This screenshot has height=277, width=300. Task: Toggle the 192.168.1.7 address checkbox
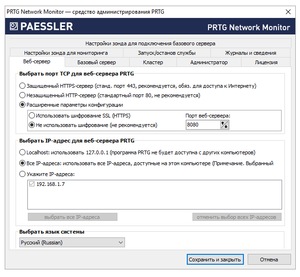coord(32,184)
